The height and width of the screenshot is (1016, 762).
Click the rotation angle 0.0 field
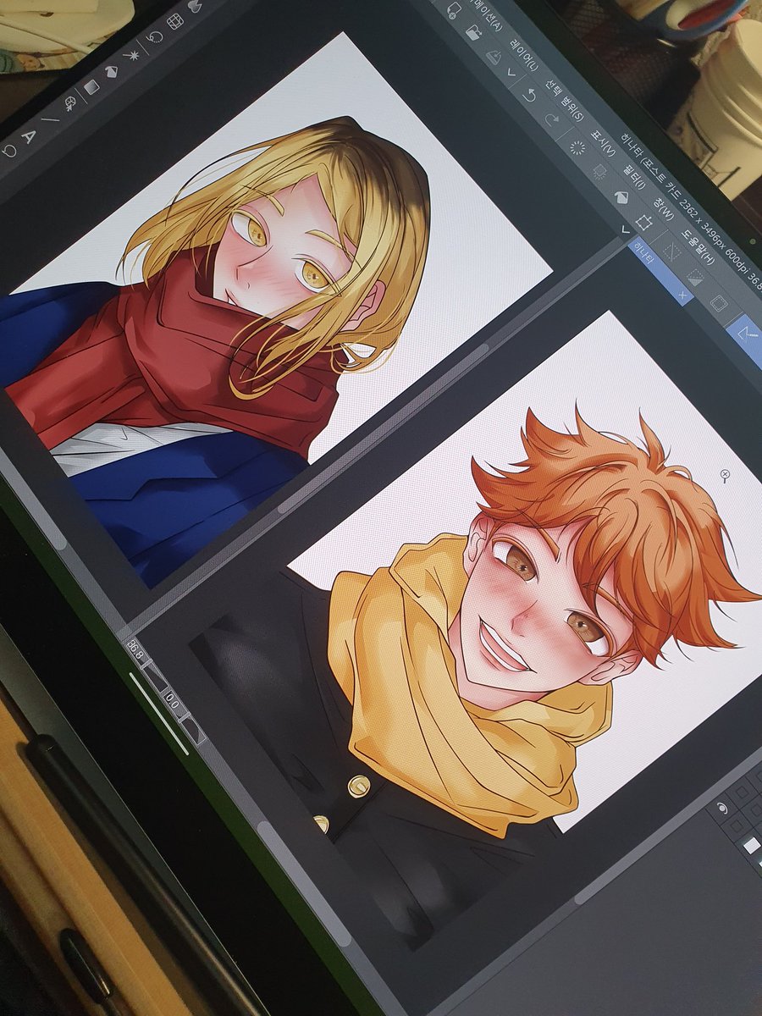[x=173, y=702]
